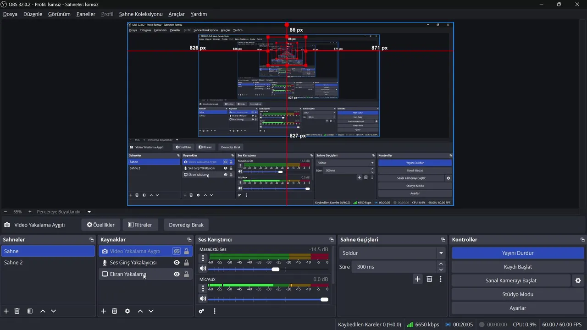Enable Stüdyo Modu button

pyautogui.click(x=518, y=294)
